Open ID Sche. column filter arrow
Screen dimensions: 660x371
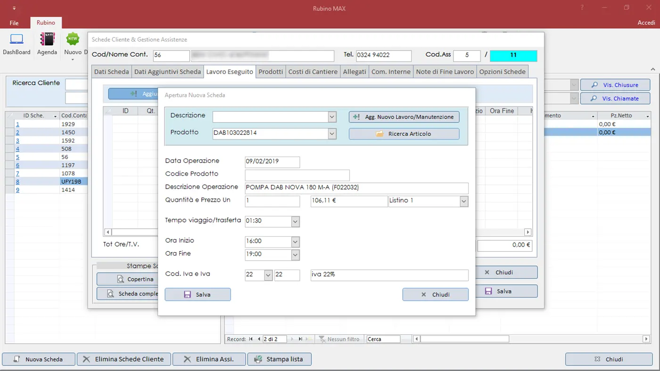tap(56, 116)
